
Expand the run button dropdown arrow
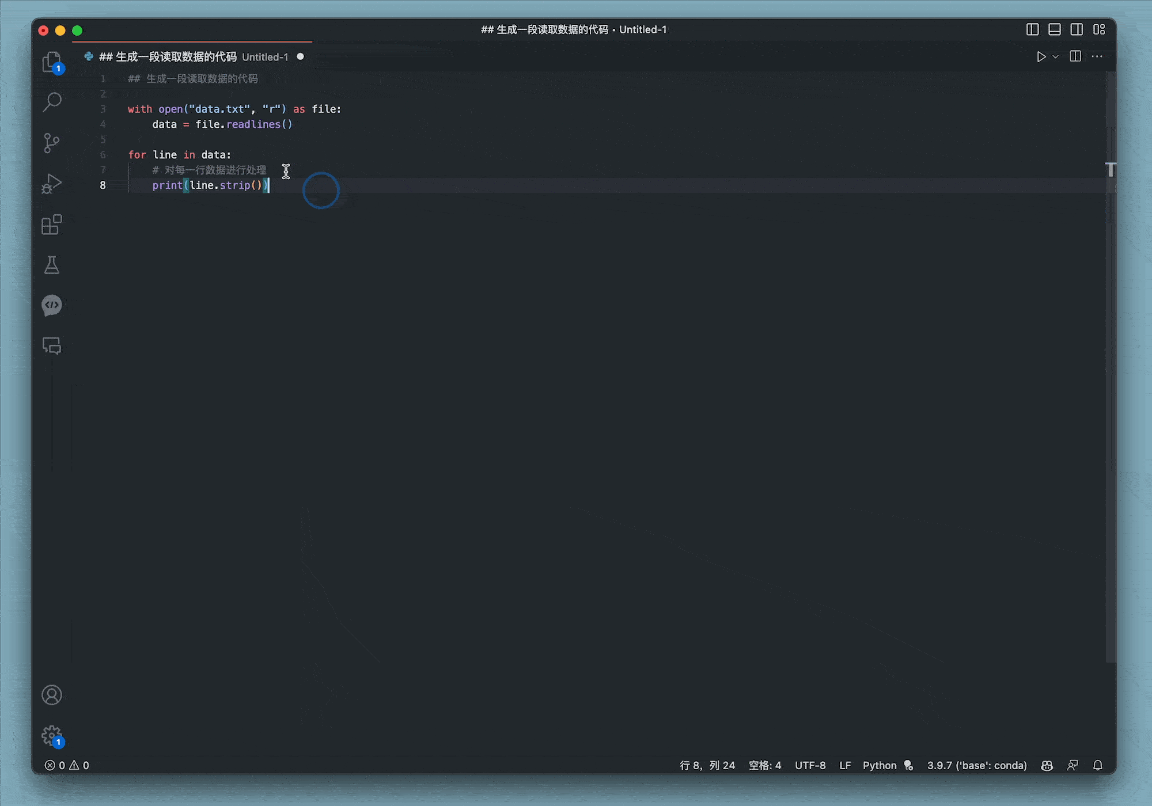tap(1056, 56)
